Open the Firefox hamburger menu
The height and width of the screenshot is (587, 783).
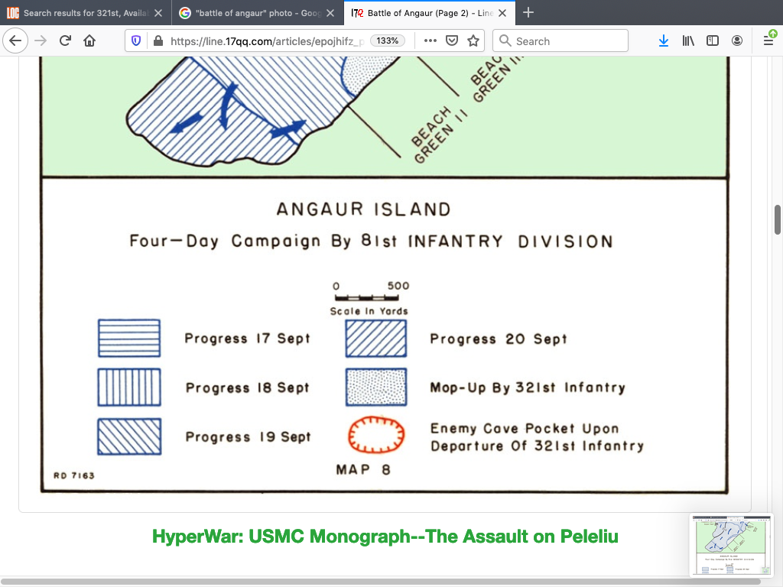(768, 41)
